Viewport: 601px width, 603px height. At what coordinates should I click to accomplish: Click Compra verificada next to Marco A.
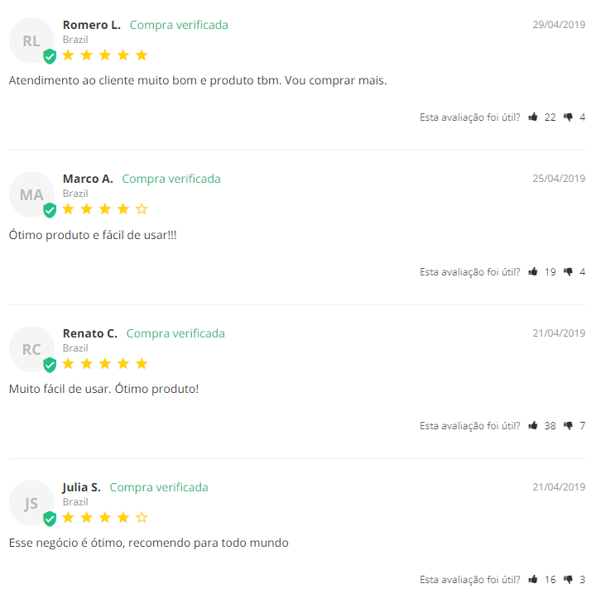click(x=171, y=179)
